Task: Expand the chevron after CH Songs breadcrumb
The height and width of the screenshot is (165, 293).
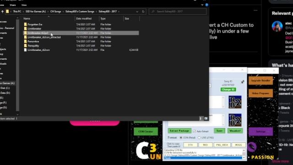Action: pyautogui.click(x=63, y=11)
